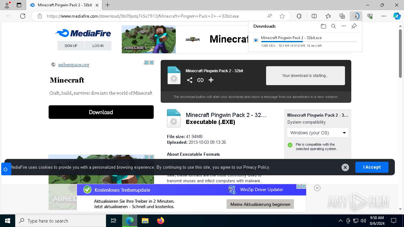Accept cookies with I Accept
Screen dimensions: 404x227
[x=372, y=167]
